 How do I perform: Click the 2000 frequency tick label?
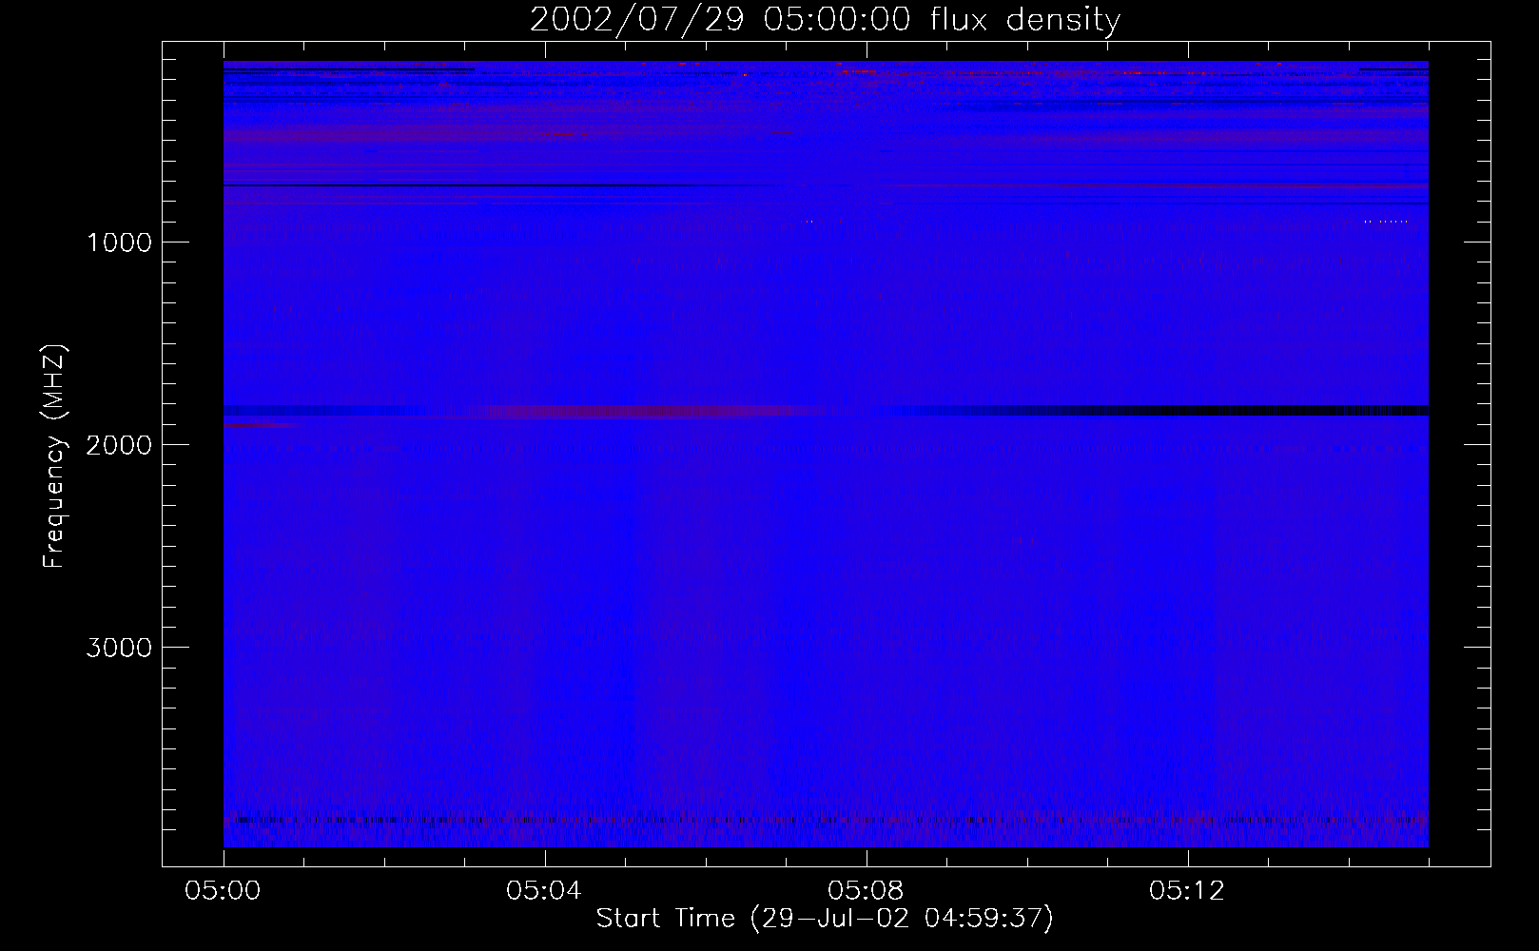coord(119,445)
